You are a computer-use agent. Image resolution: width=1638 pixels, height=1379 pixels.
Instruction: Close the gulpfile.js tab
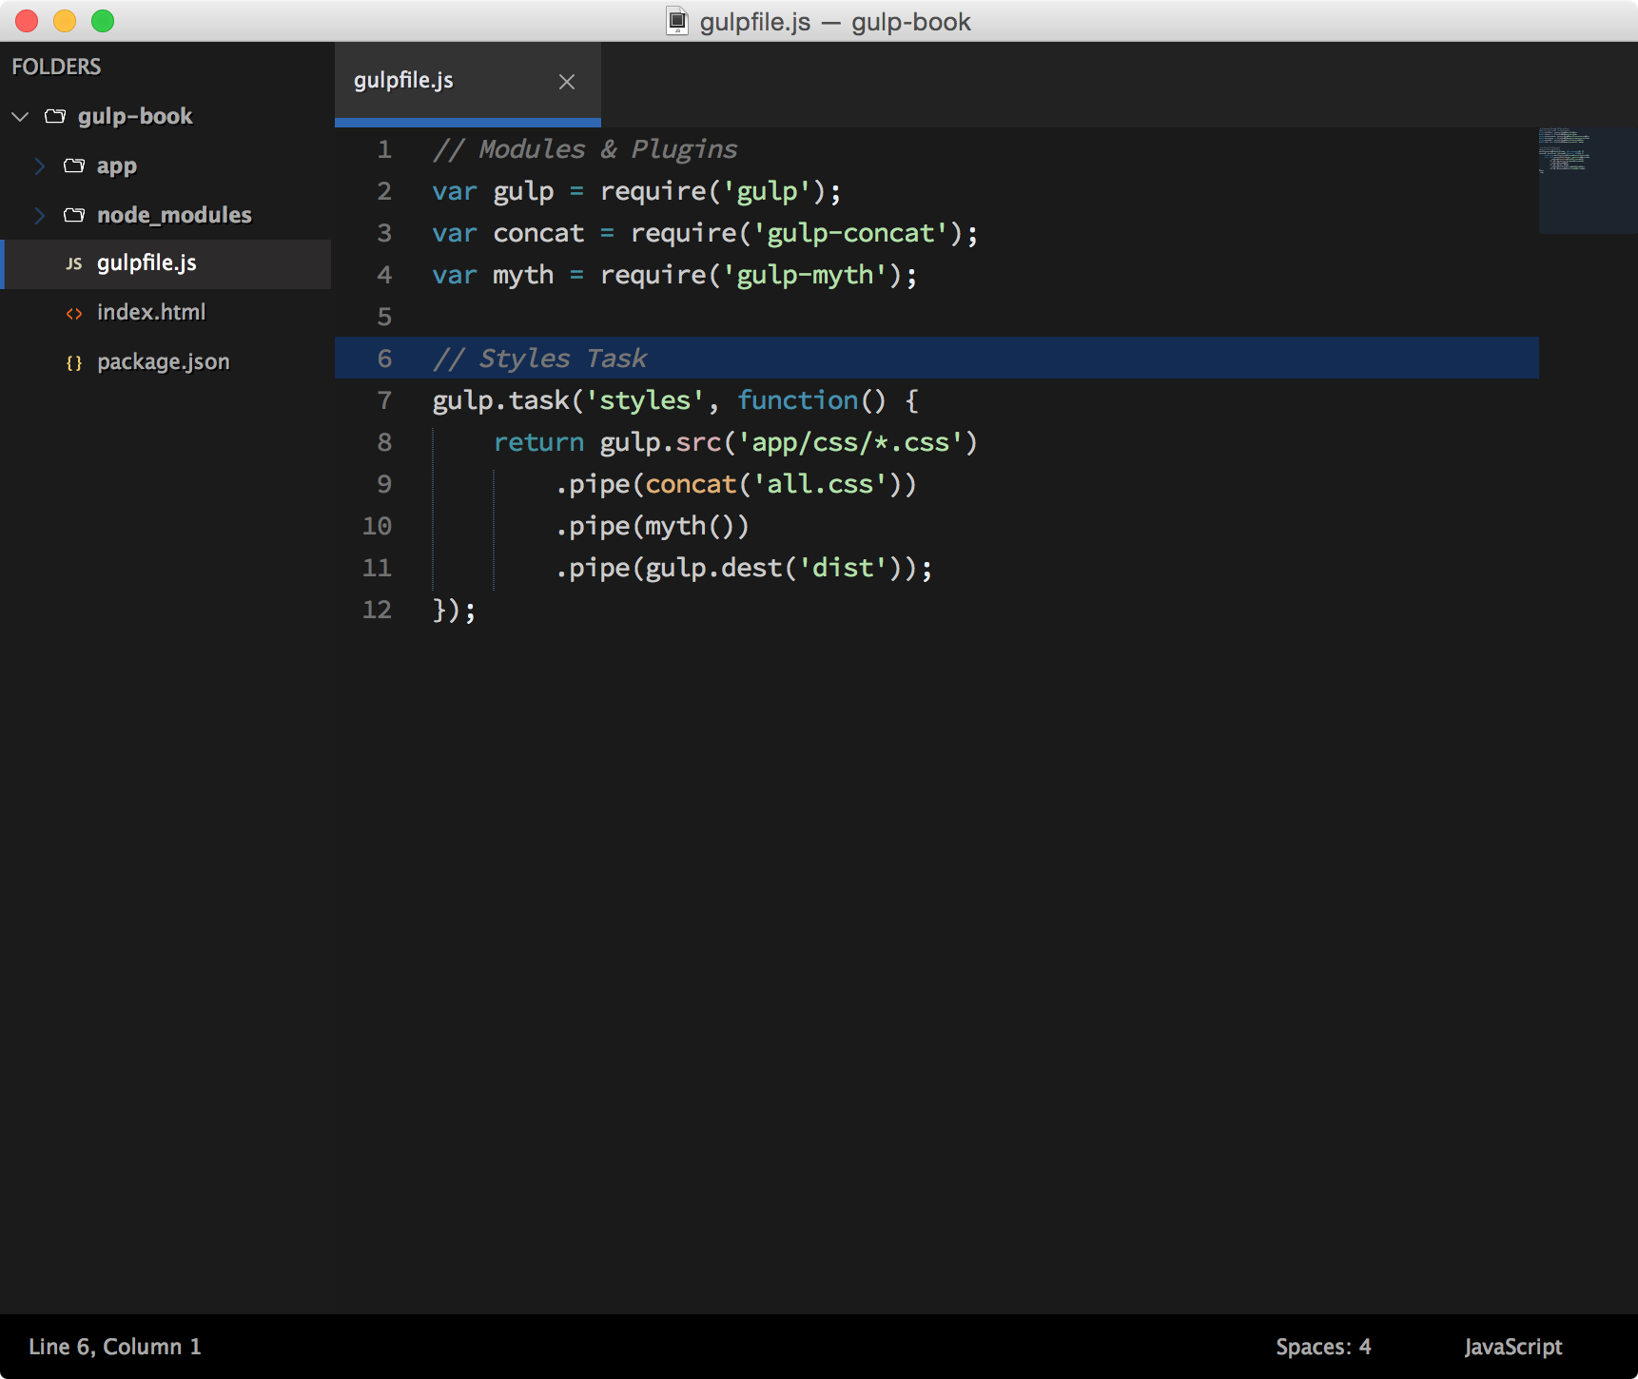point(567,82)
